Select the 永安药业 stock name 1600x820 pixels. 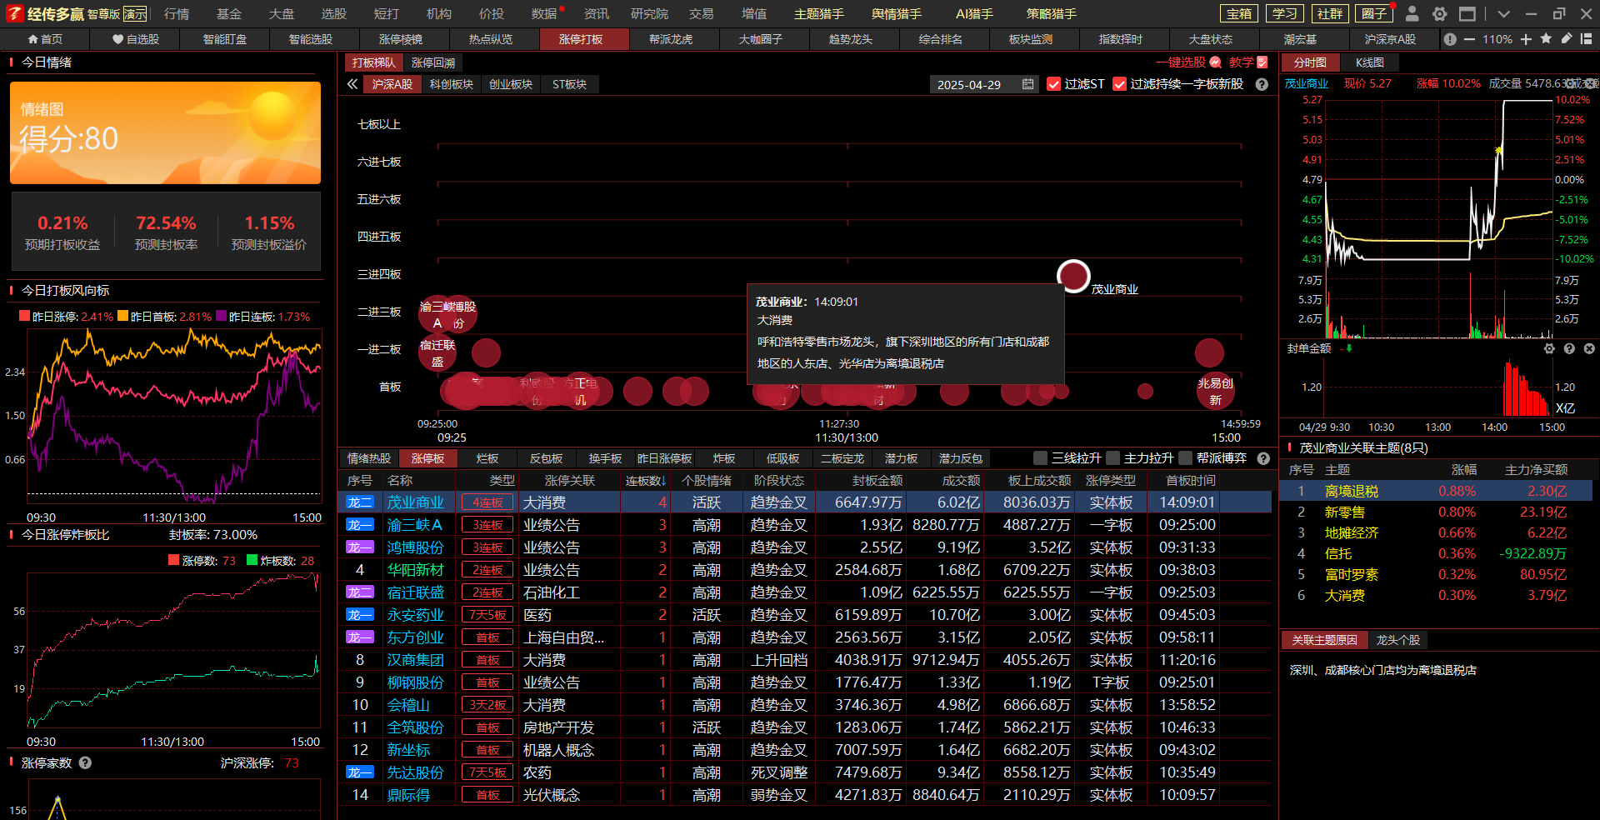(x=416, y=615)
